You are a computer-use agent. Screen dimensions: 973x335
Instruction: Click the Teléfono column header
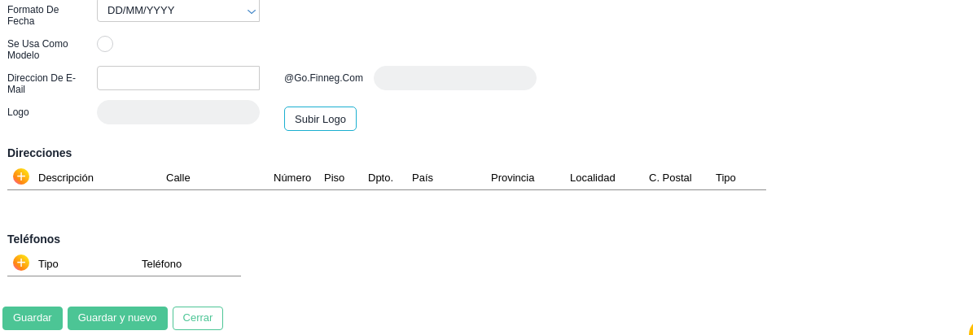[162, 264]
